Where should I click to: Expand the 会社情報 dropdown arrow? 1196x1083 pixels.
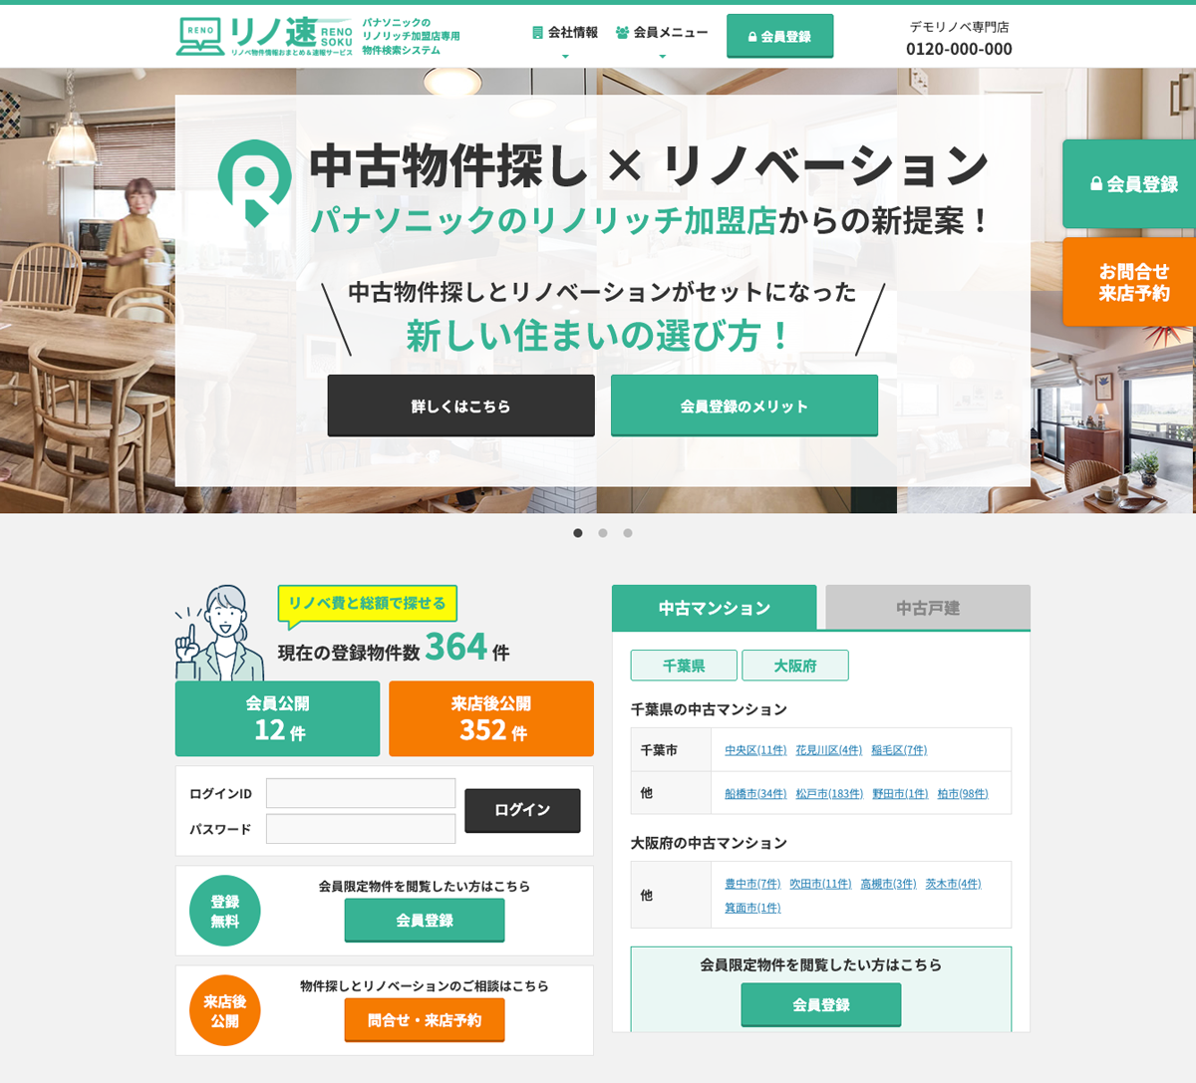tap(565, 57)
